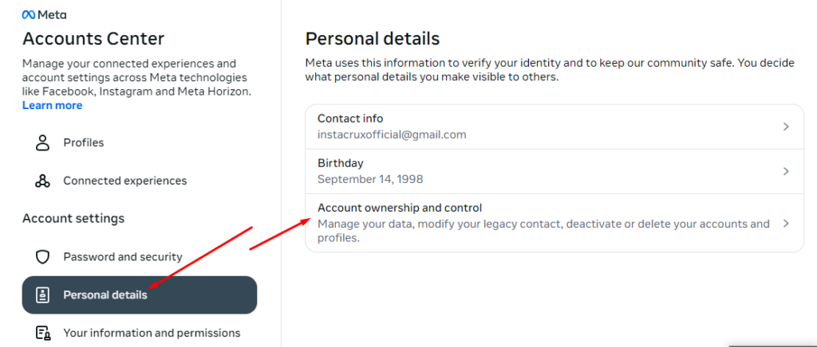Viewport: 817px width, 347px height.
Task: Click the Profiles person icon
Action: [x=42, y=142]
